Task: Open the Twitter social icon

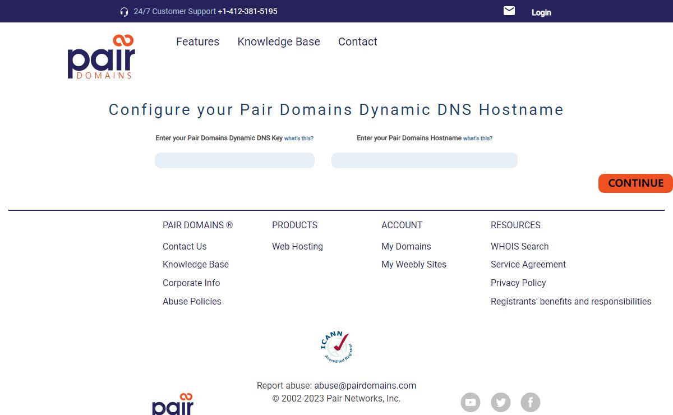Action: click(501, 402)
